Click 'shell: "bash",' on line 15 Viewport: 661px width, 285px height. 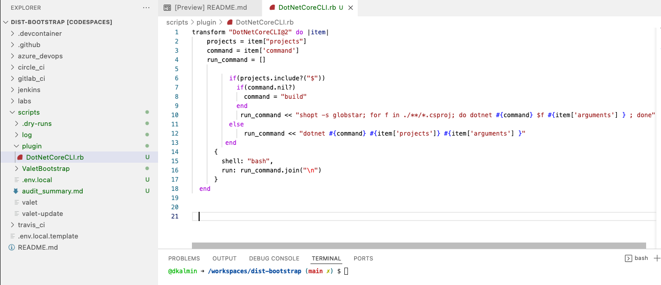pos(247,161)
